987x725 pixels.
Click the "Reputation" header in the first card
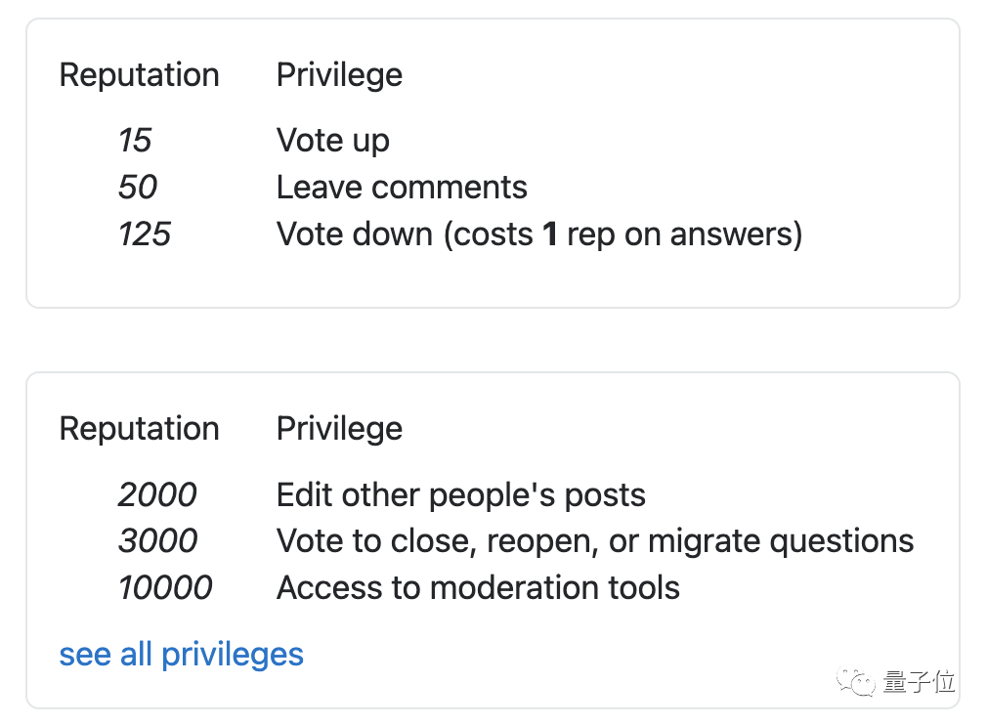[139, 75]
